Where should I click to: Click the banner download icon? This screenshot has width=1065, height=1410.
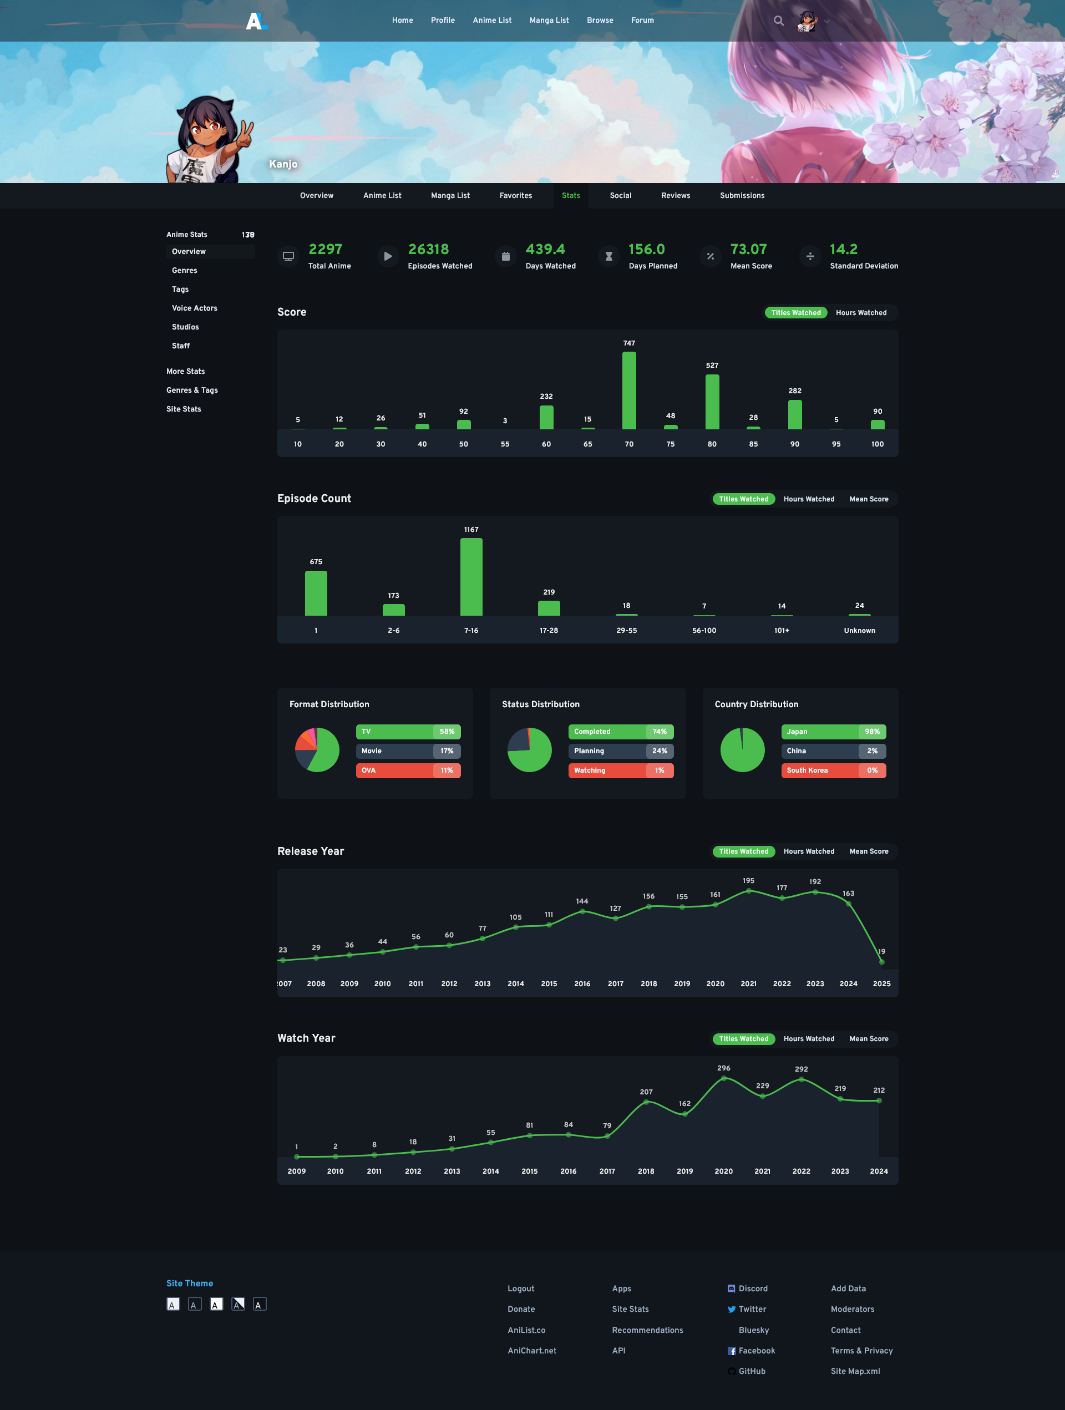click(x=1055, y=174)
